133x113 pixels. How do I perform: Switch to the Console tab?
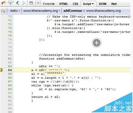[x=49, y=4]
